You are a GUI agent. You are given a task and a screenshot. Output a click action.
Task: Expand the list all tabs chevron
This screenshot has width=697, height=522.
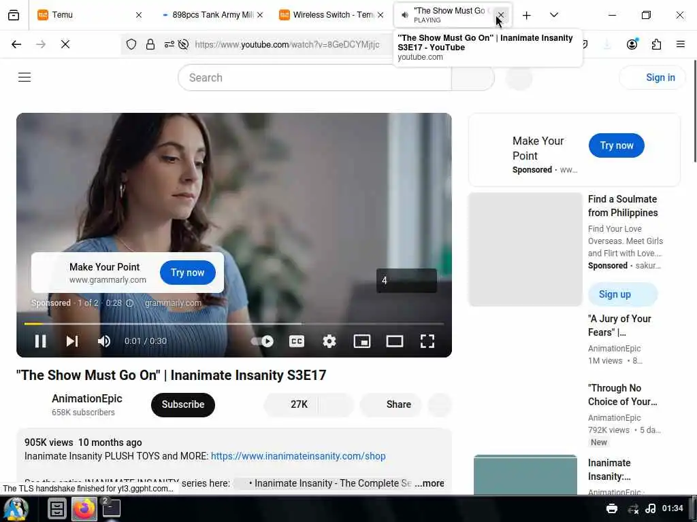(x=554, y=15)
